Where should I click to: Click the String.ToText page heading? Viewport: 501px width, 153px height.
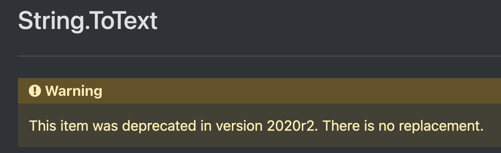click(x=88, y=21)
